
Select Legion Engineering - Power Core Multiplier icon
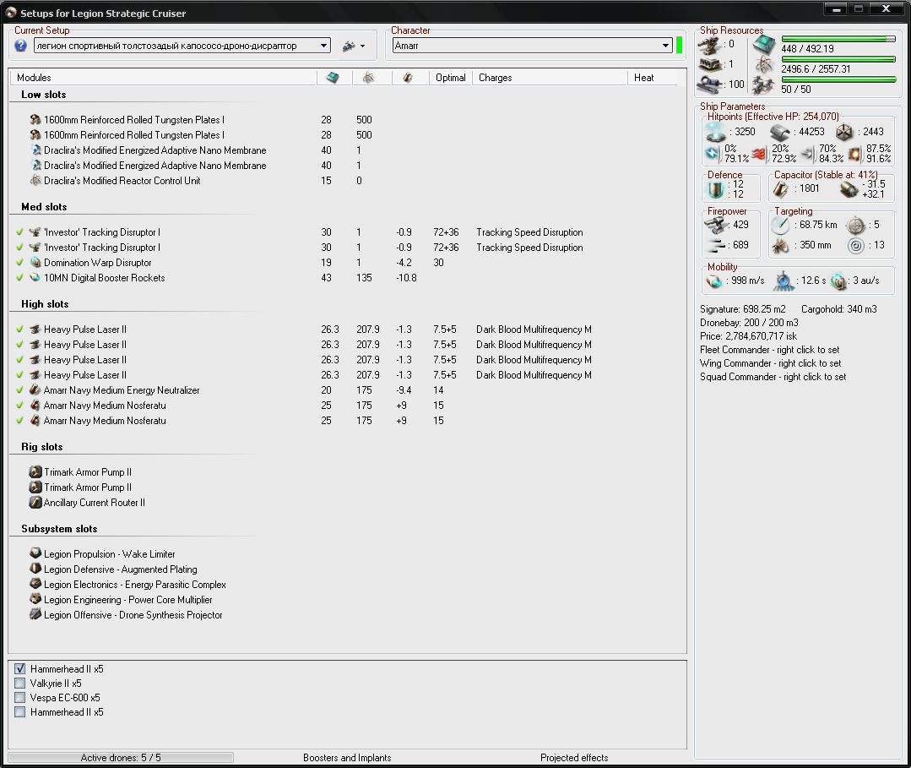tap(35, 599)
